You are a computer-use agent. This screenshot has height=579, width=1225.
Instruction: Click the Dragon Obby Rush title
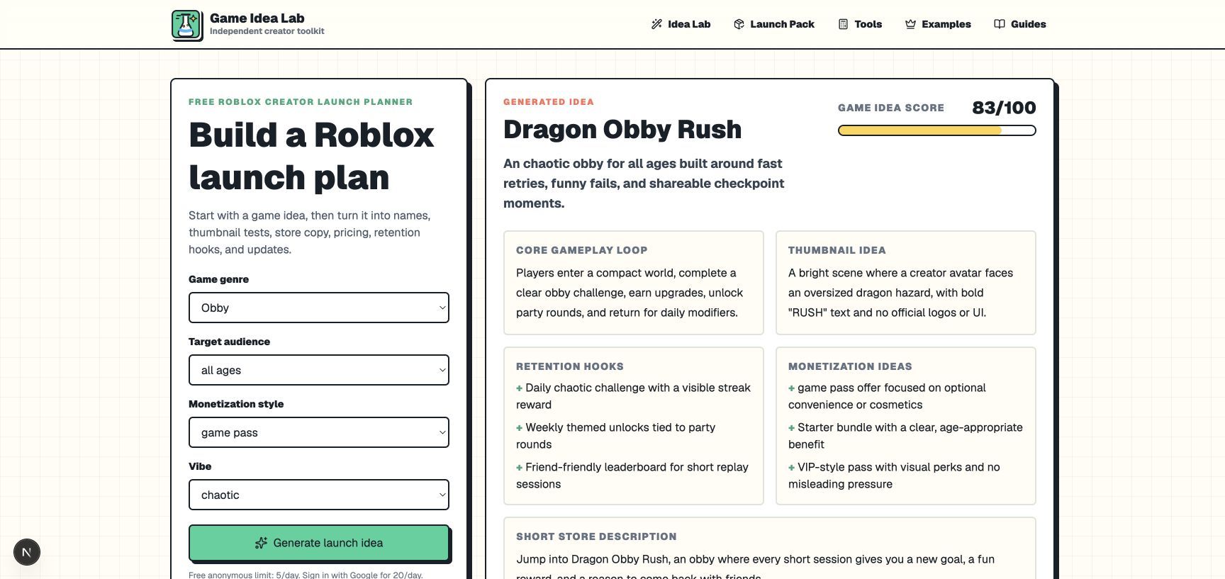[622, 130]
